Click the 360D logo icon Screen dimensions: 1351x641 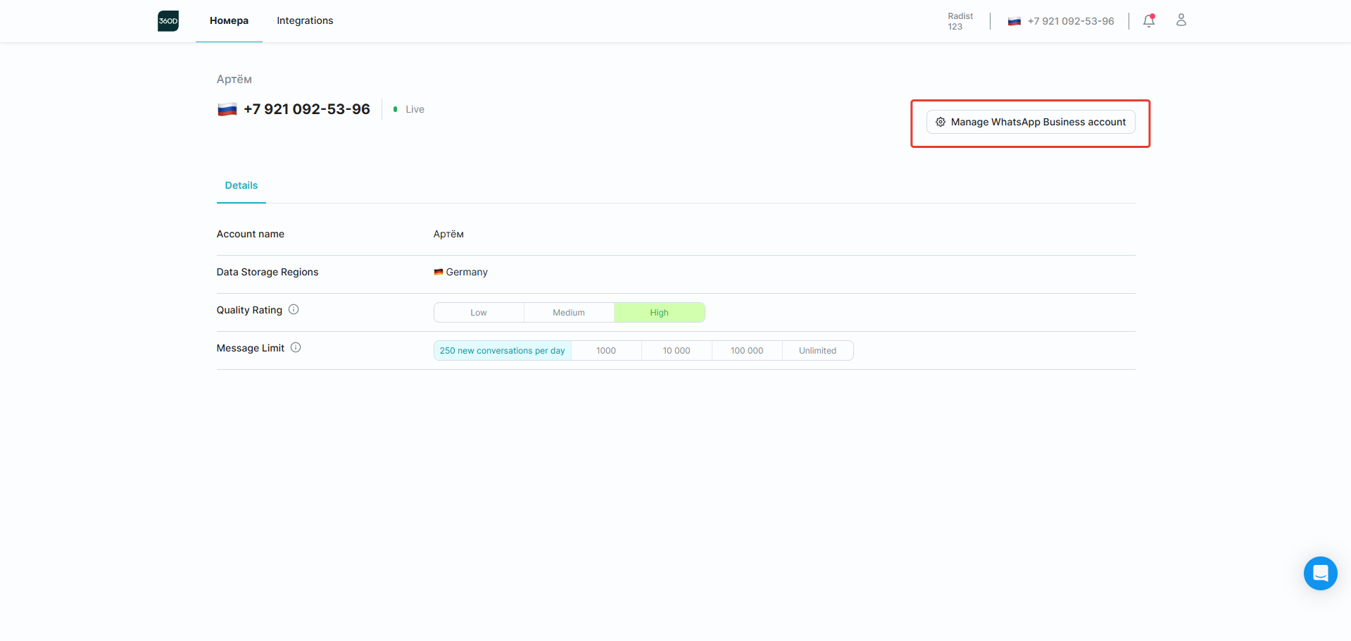pos(168,21)
